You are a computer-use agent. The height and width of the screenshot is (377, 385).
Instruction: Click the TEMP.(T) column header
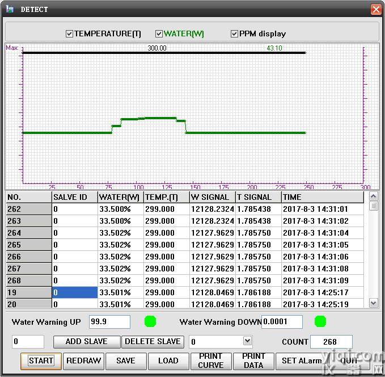pyautogui.click(x=167, y=197)
